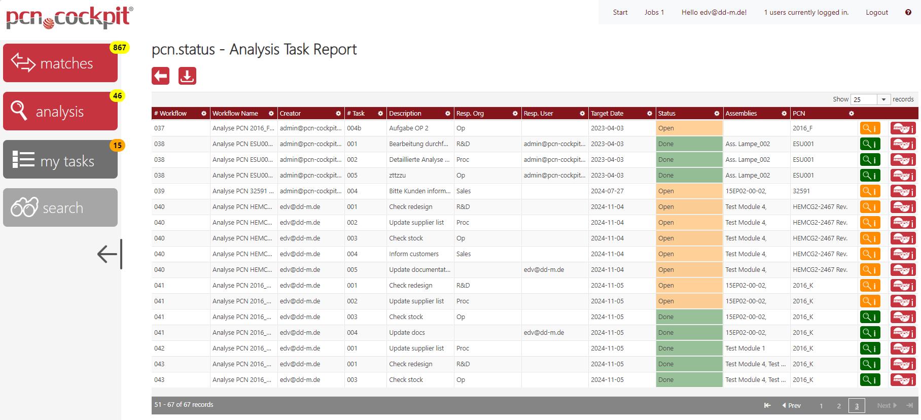Click the pcn.cockpit logo
921x420 pixels.
click(69, 17)
